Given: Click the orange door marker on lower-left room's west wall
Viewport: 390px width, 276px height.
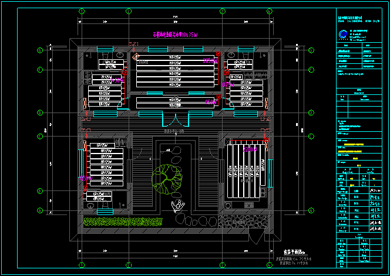Looking at the screenshot, I should coord(85,145).
